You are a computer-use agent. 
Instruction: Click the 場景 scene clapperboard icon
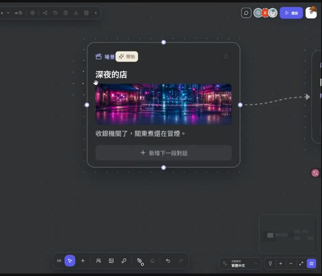tap(98, 56)
